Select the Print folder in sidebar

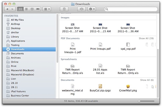(x=29, y=66)
